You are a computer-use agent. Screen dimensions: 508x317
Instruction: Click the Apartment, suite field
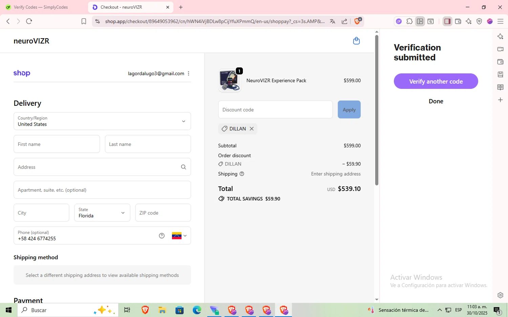[102, 190]
